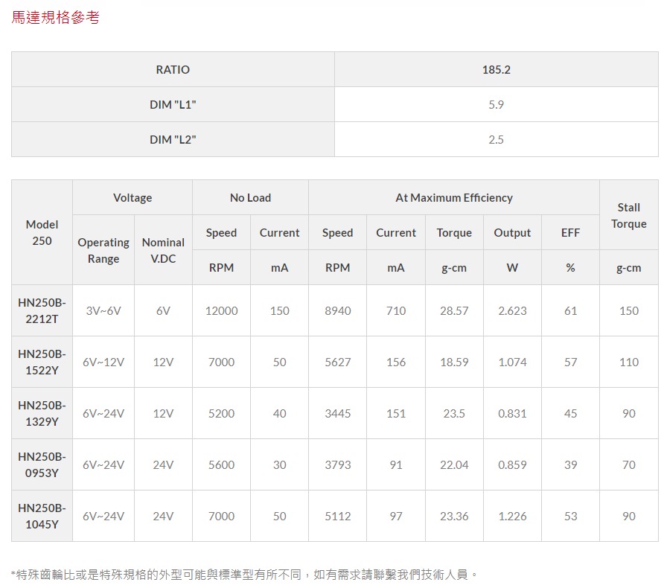
Task: Click the EFF column header
Action: (570, 232)
